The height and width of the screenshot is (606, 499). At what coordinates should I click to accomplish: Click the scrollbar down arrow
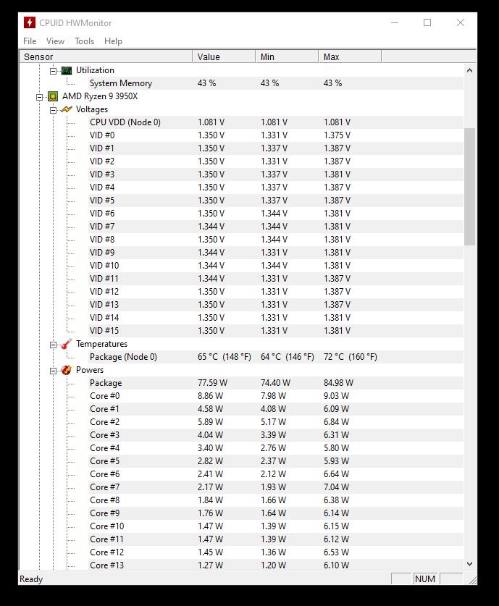[x=469, y=564]
